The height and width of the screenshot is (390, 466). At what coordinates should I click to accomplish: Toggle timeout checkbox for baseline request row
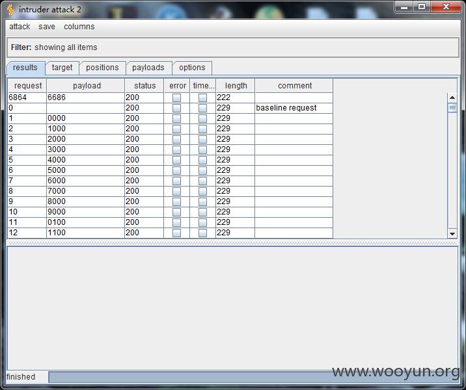202,108
